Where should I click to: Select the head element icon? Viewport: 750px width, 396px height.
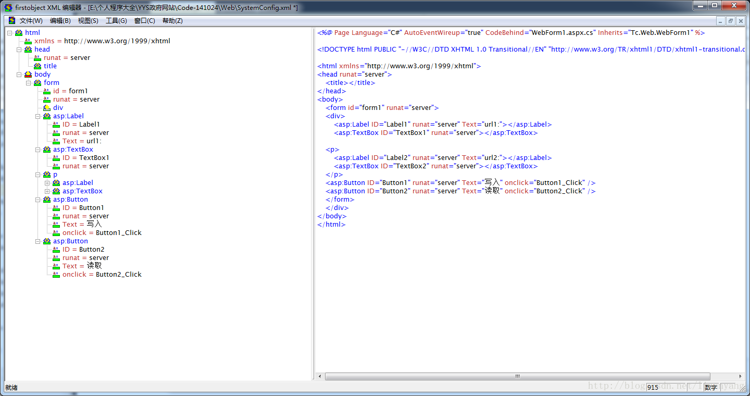click(28, 49)
